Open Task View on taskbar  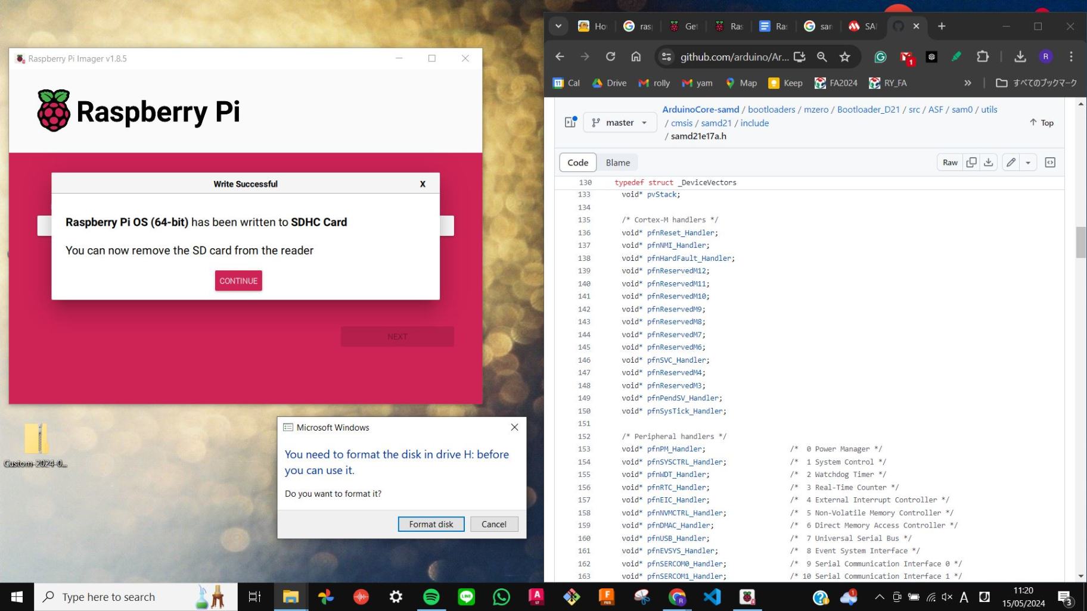point(254,597)
